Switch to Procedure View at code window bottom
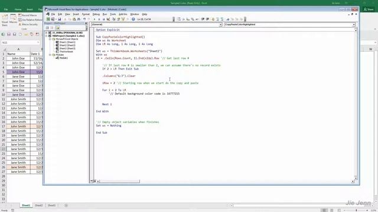The height and width of the screenshot is (212, 378). pyautogui.click(x=92, y=181)
